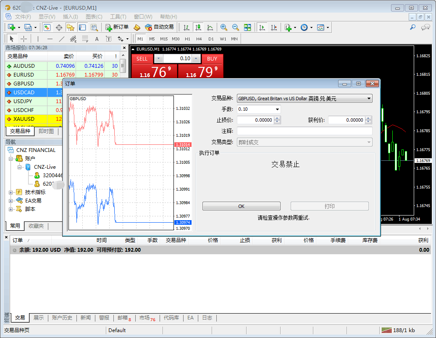Viewport: 436px width, 338px height.
Task: Switch chart to line chart icon
Action: click(210, 27)
